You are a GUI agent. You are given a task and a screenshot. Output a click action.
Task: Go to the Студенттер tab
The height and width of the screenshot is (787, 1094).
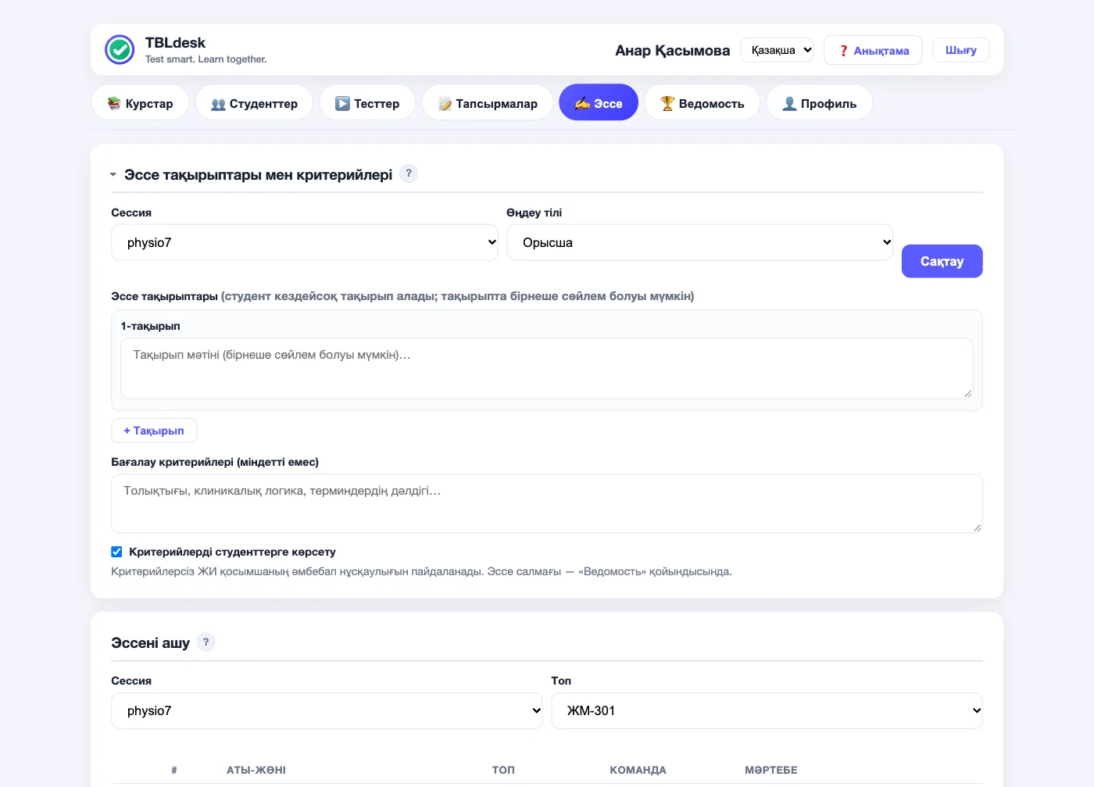(x=254, y=103)
